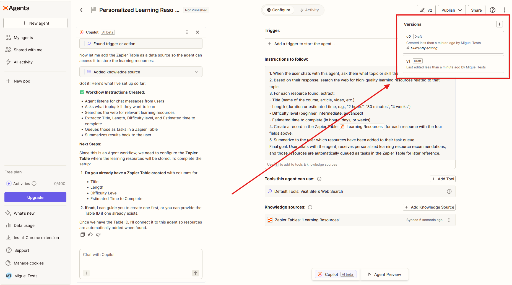The width and height of the screenshot is (512, 285).
Task: Start Agent Preview
Action: (x=384, y=274)
